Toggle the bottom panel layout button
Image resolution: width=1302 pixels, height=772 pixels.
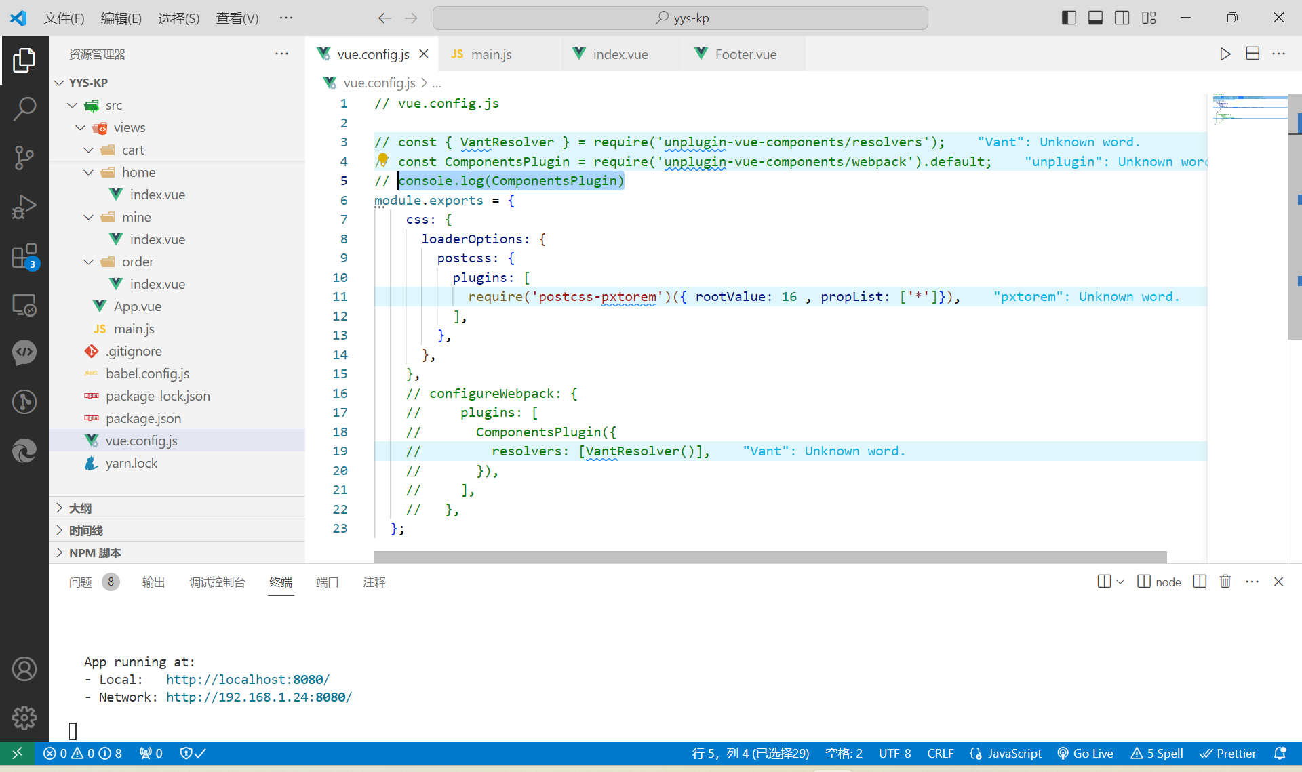[x=1095, y=18]
